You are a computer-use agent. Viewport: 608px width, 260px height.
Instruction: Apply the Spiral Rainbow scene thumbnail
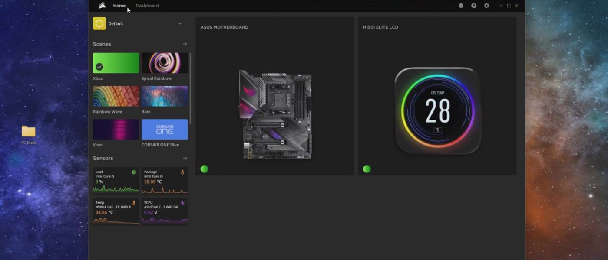[x=165, y=63]
